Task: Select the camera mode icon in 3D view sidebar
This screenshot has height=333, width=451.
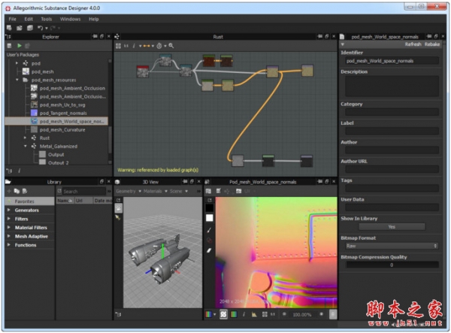Action: click(119, 208)
